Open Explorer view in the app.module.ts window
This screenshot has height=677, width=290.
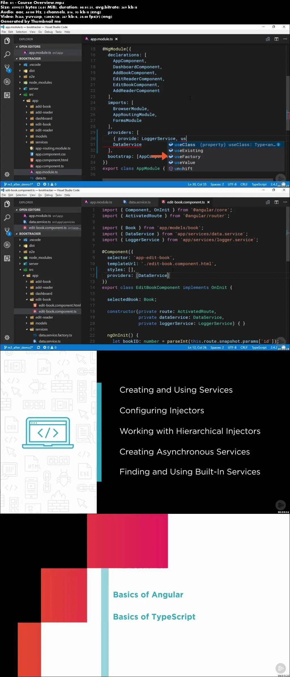point(7,41)
